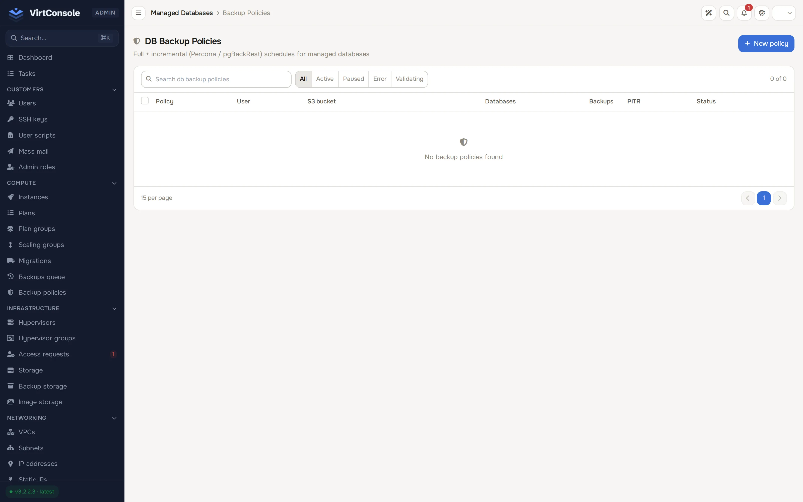Open Instances page

62,197
